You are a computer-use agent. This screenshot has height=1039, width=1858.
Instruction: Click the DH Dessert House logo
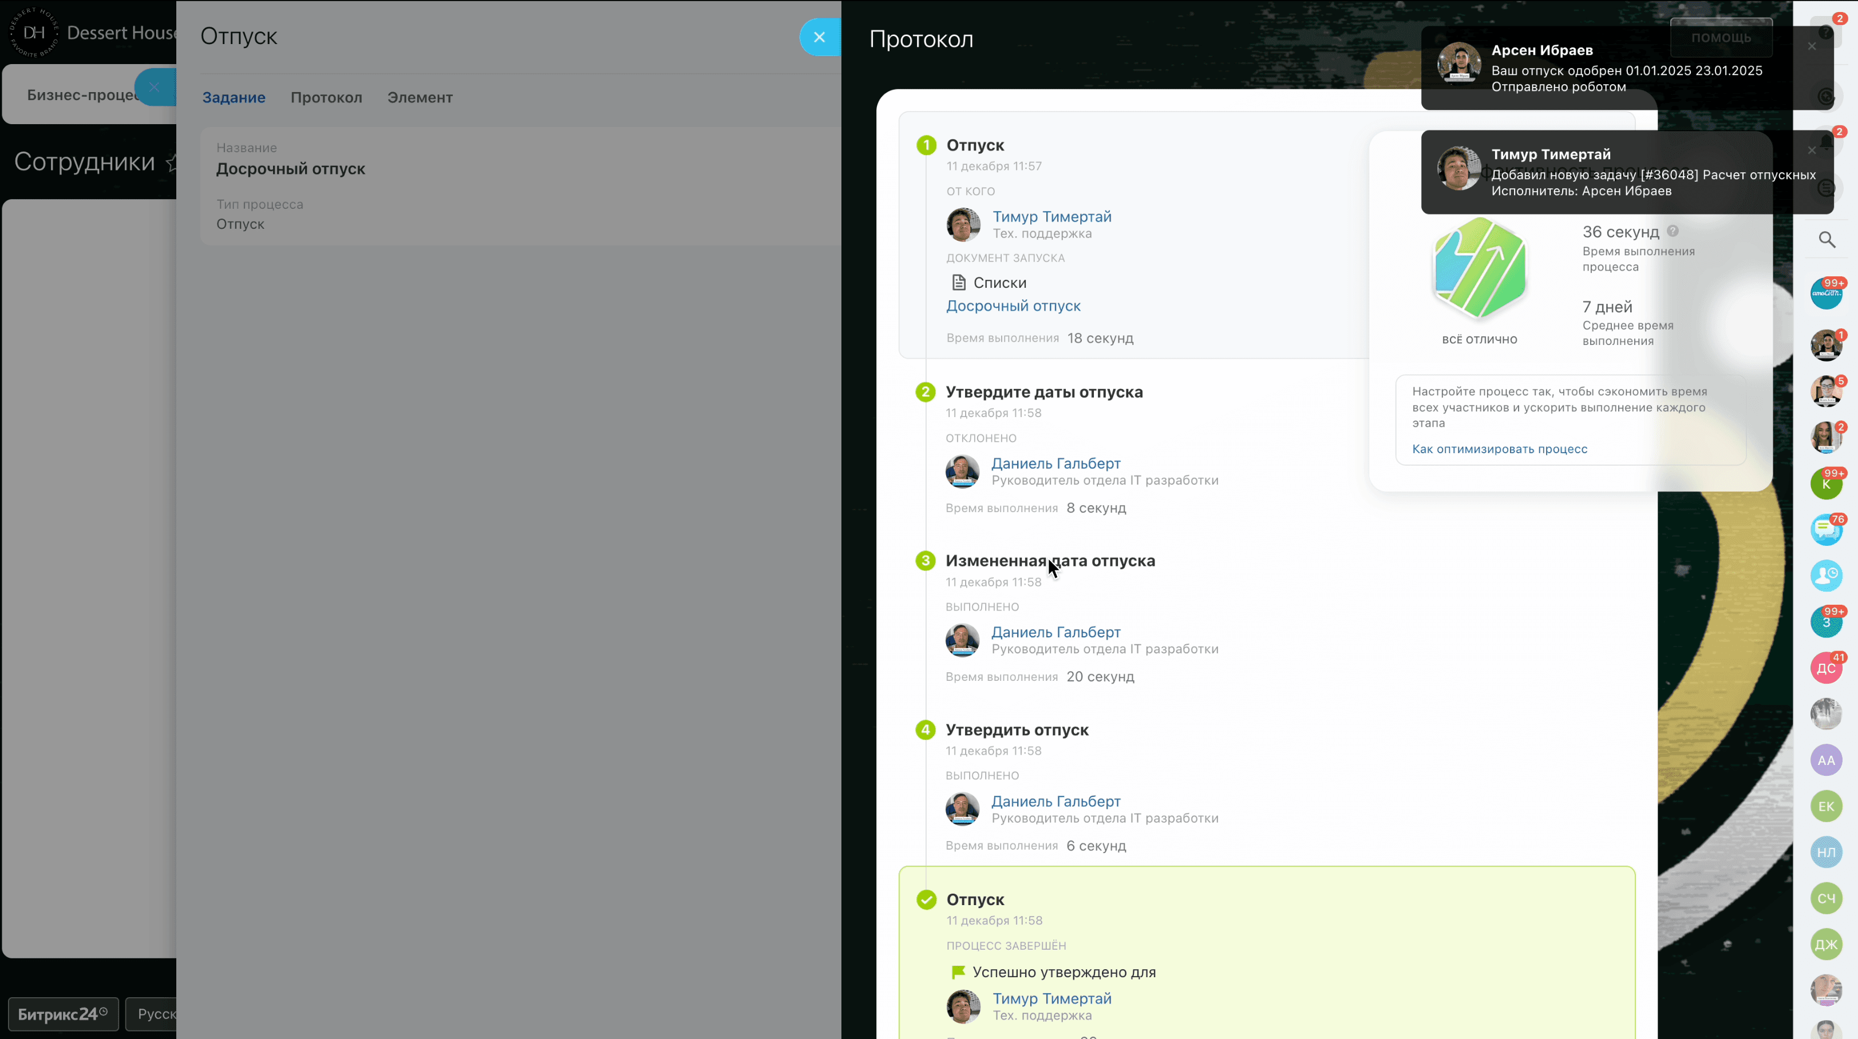pyautogui.click(x=34, y=33)
